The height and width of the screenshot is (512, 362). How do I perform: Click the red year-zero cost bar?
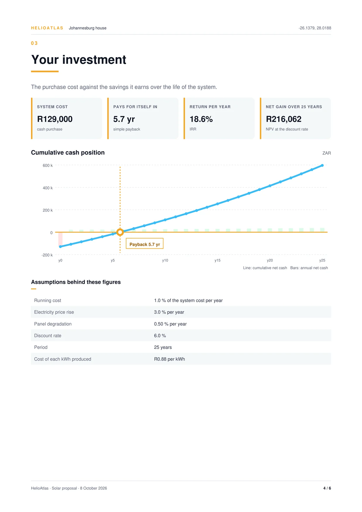click(60, 239)
